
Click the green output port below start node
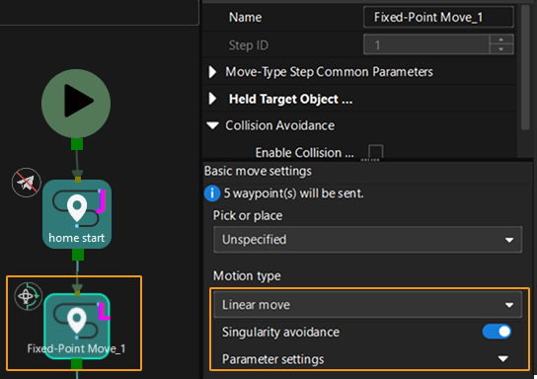click(77, 144)
